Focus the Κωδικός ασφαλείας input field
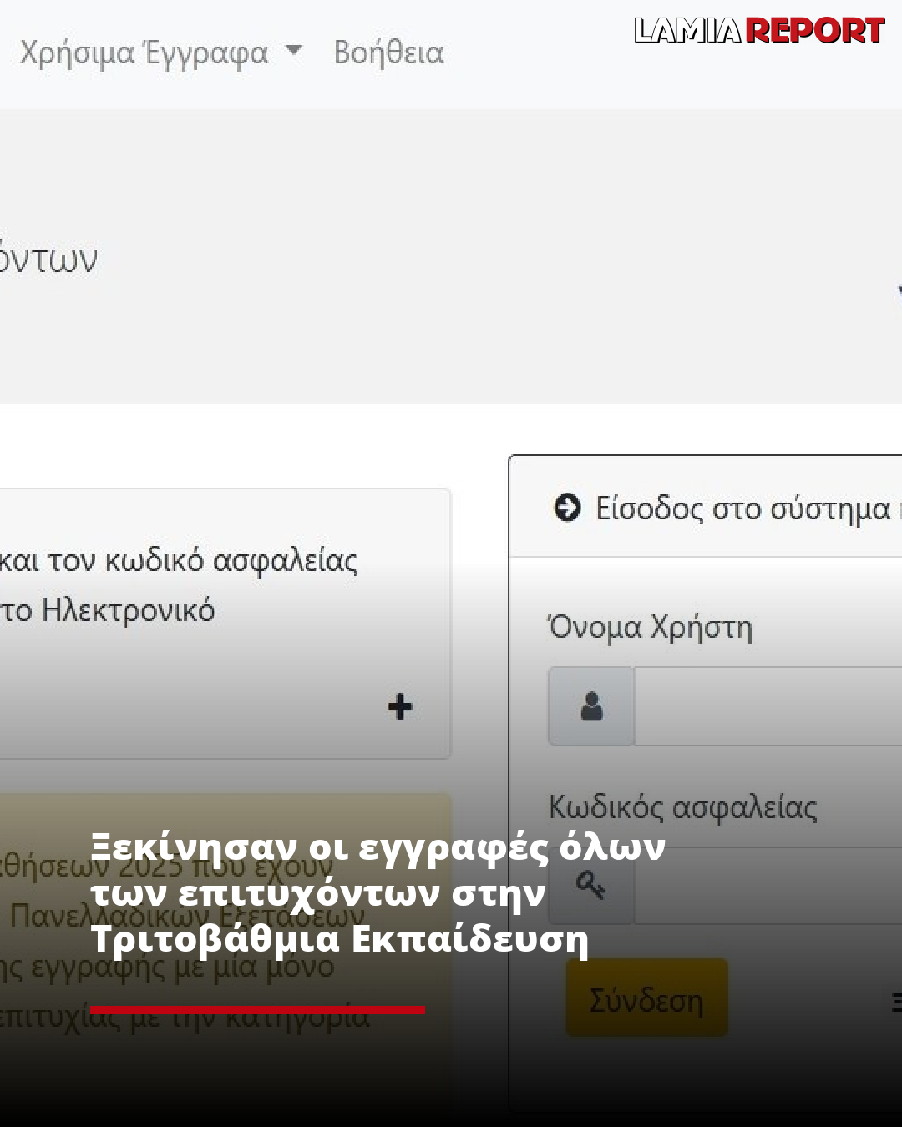Image resolution: width=902 pixels, height=1127 pixels. tap(768, 885)
